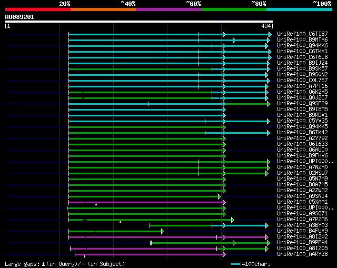Image resolution: width=337 pixels, height=268 pixels.
Task: Click the short green alignment bar for B4FUY9
Action: pos(116,232)
